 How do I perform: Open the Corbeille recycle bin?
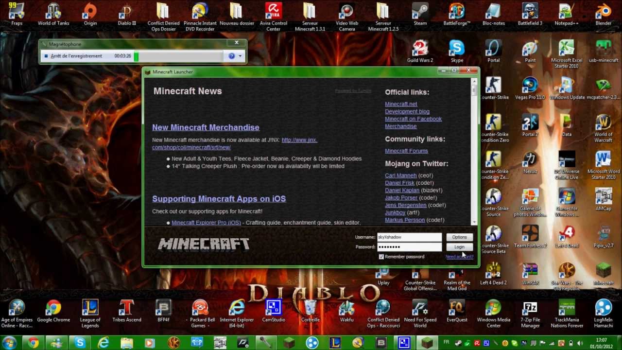coord(310,311)
